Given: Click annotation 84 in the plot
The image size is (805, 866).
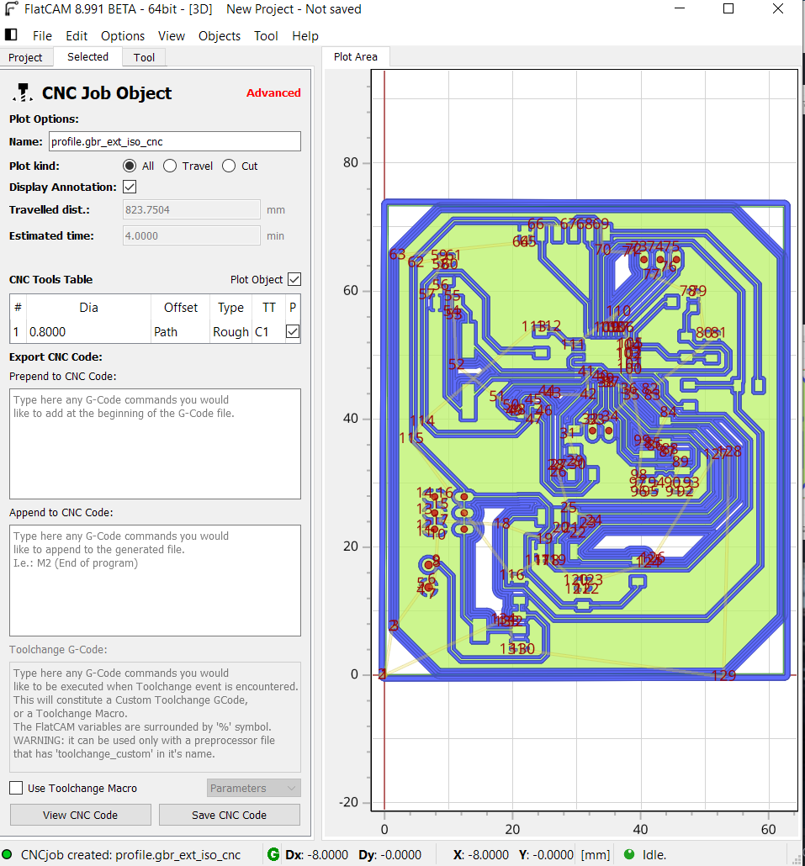Looking at the screenshot, I should coord(669,412).
